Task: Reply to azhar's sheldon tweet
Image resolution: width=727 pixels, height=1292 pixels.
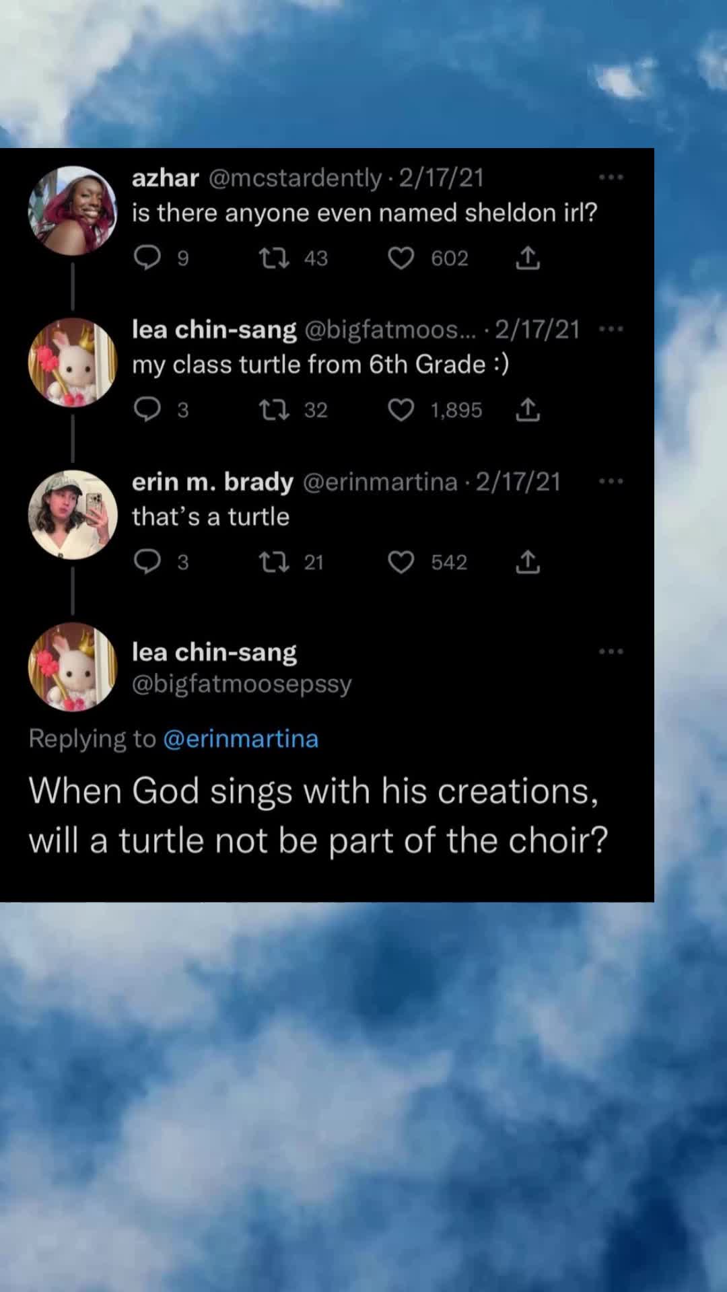Action: click(147, 258)
